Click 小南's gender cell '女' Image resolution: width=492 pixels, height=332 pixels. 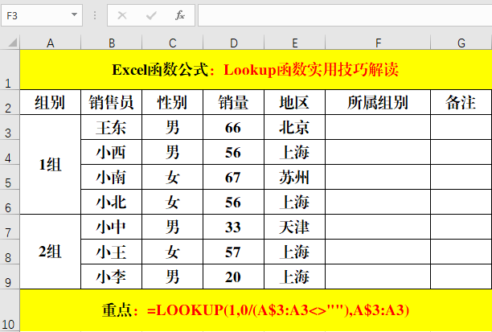pos(173,177)
